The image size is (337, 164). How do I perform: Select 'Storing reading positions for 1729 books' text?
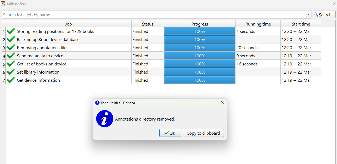tap(55, 31)
